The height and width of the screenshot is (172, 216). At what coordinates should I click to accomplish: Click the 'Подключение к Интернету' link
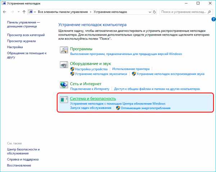90,89
